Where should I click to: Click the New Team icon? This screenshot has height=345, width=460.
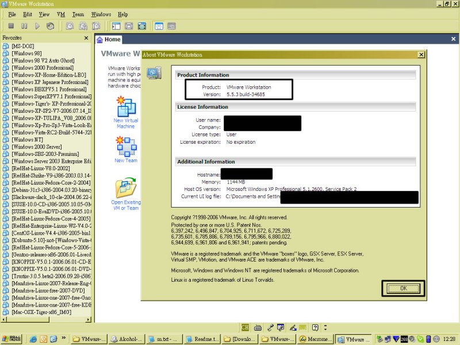pyautogui.click(x=126, y=147)
